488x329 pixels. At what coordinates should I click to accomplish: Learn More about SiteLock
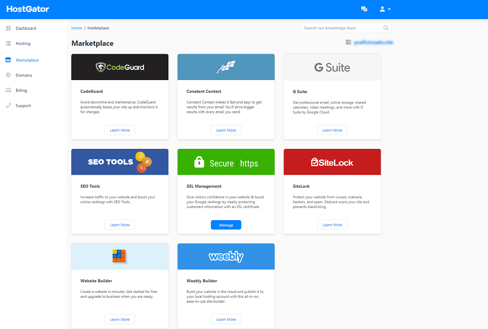[332, 225]
